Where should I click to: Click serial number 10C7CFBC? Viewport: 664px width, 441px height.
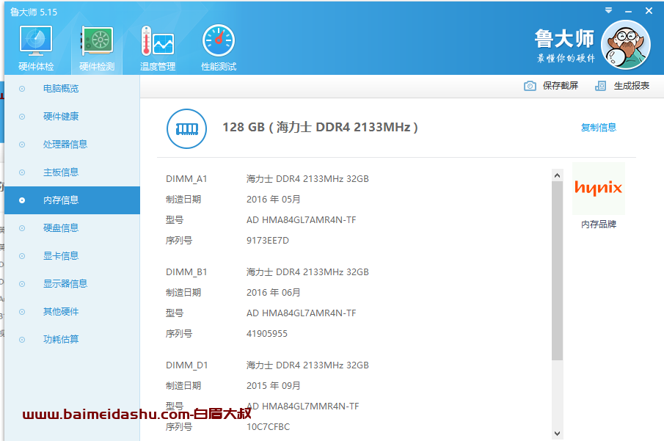[268, 427]
